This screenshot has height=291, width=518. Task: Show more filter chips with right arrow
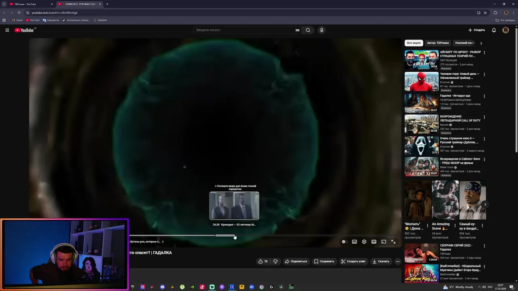pyautogui.click(x=481, y=43)
